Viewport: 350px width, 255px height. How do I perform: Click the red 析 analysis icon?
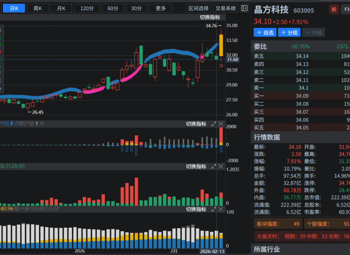coord(334,10)
